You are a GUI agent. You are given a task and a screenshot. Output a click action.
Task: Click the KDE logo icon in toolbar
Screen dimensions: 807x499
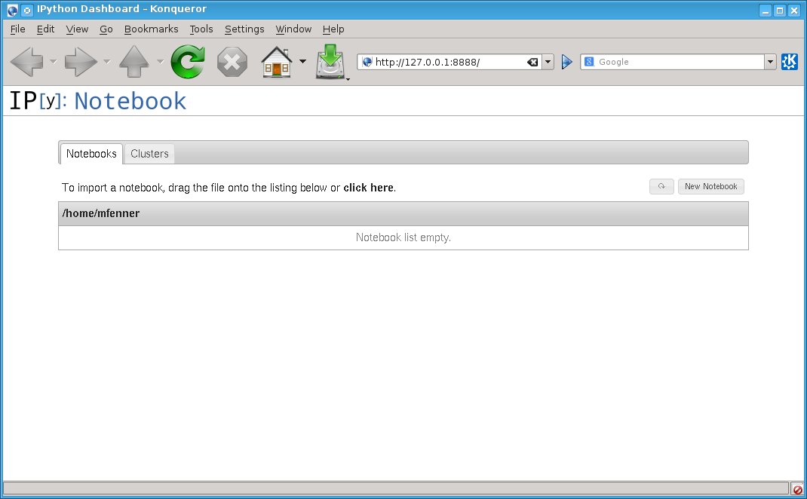pyautogui.click(x=790, y=62)
